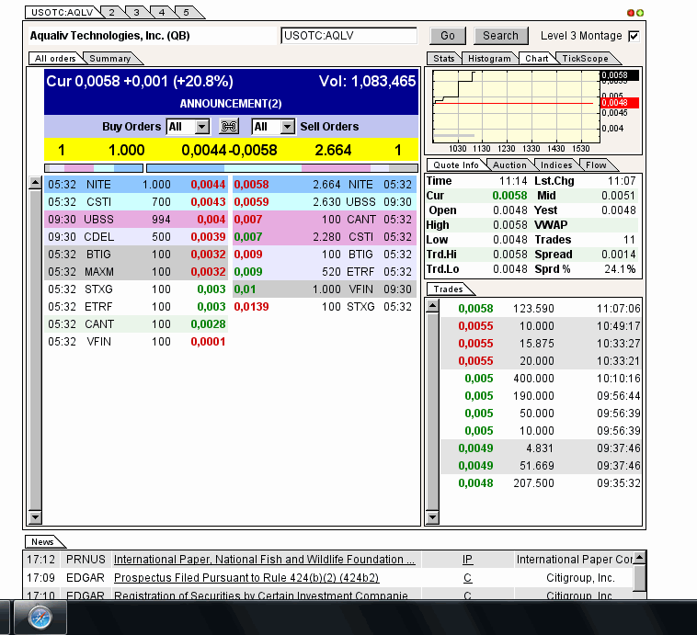Select the Indices tab

click(556, 165)
